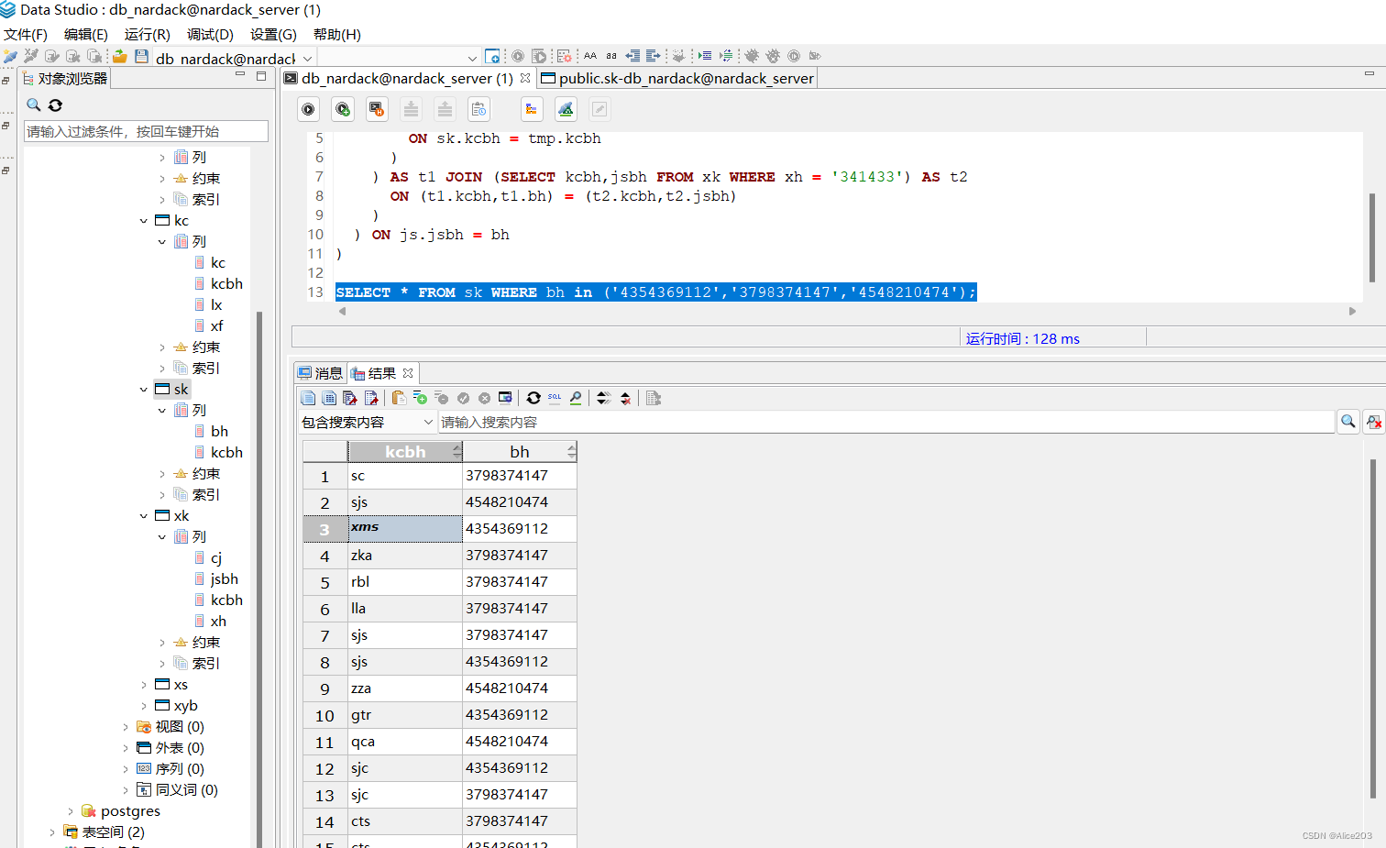
Task: Run the SQL with the execute icon
Action: click(x=309, y=109)
